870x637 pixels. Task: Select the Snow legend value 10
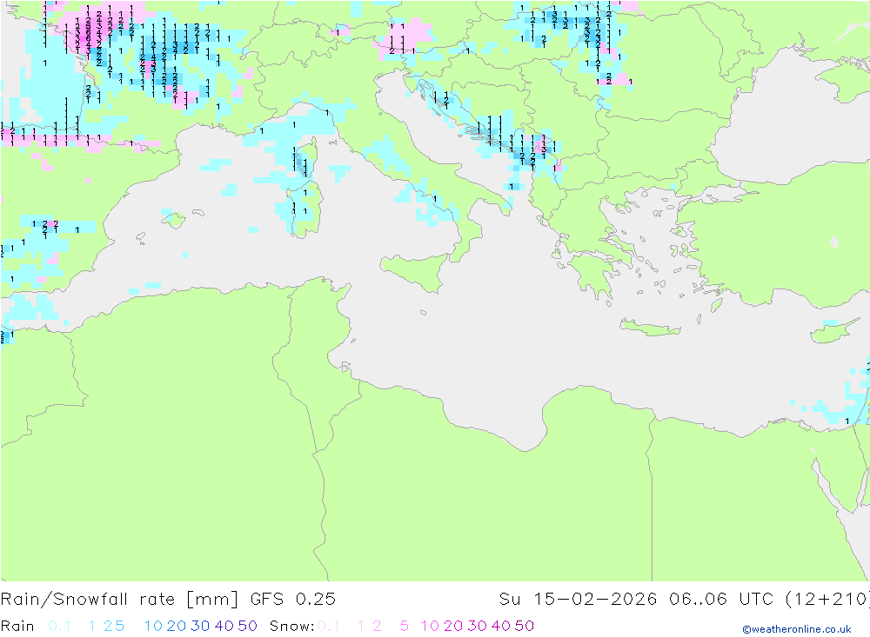pos(430,626)
